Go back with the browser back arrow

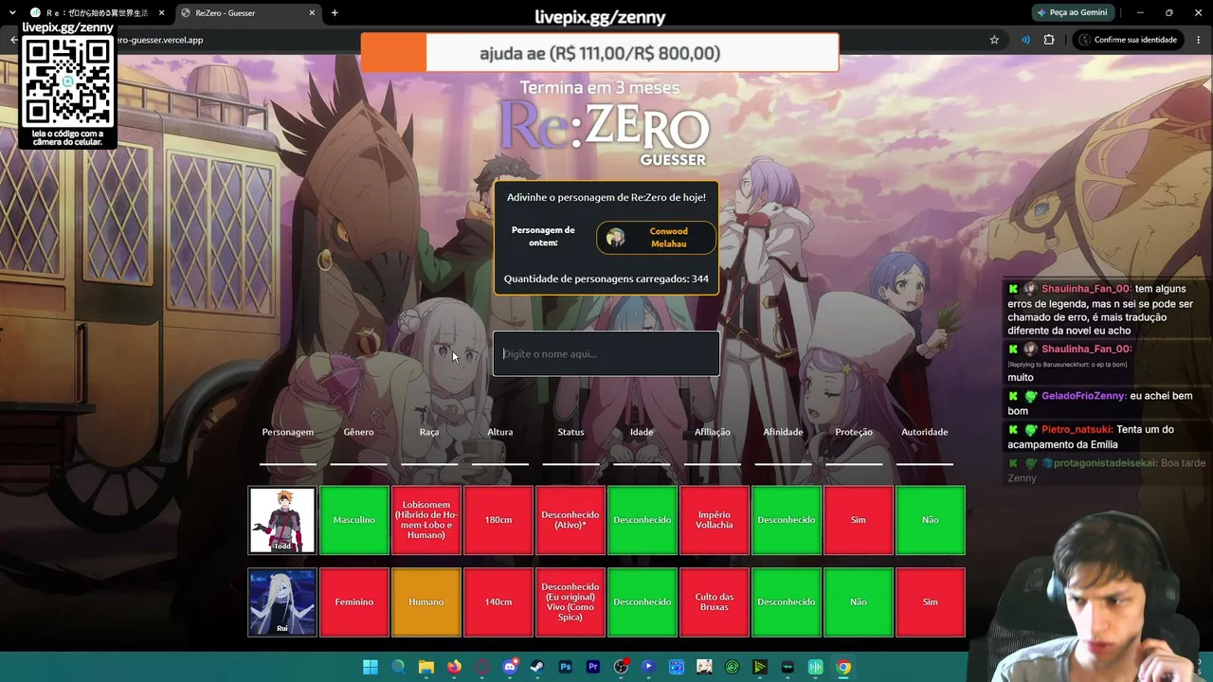click(13, 40)
